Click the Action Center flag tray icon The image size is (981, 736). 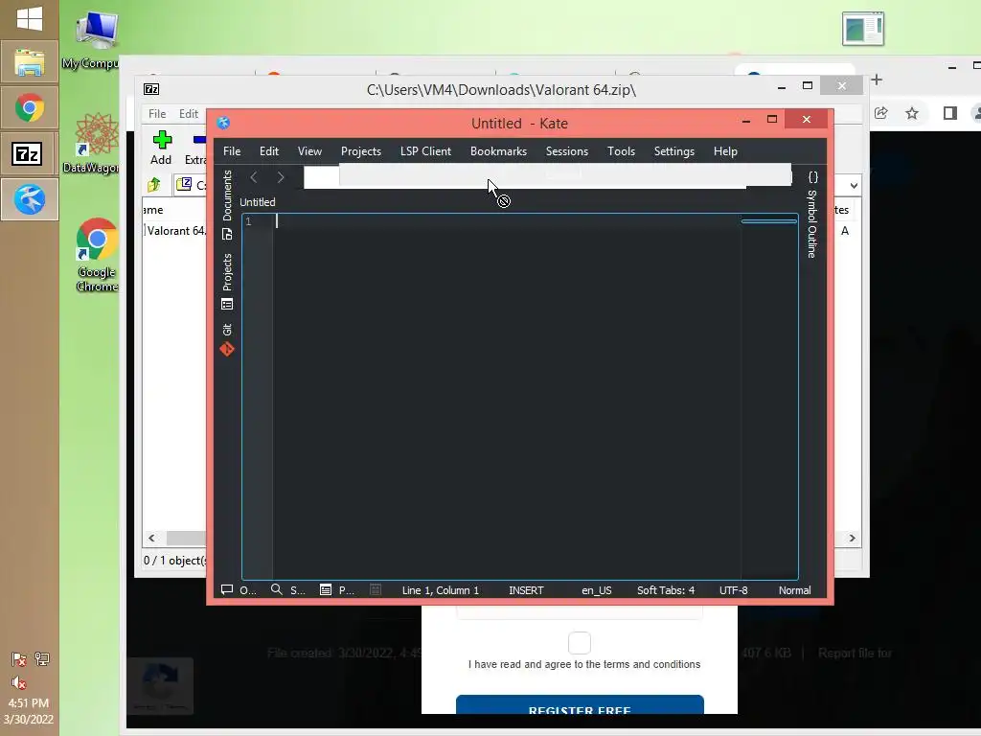pyautogui.click(x=19, y=659)
